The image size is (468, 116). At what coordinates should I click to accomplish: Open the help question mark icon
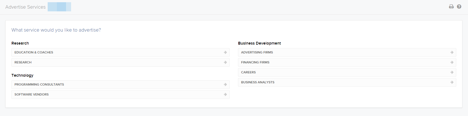[459, 7]
